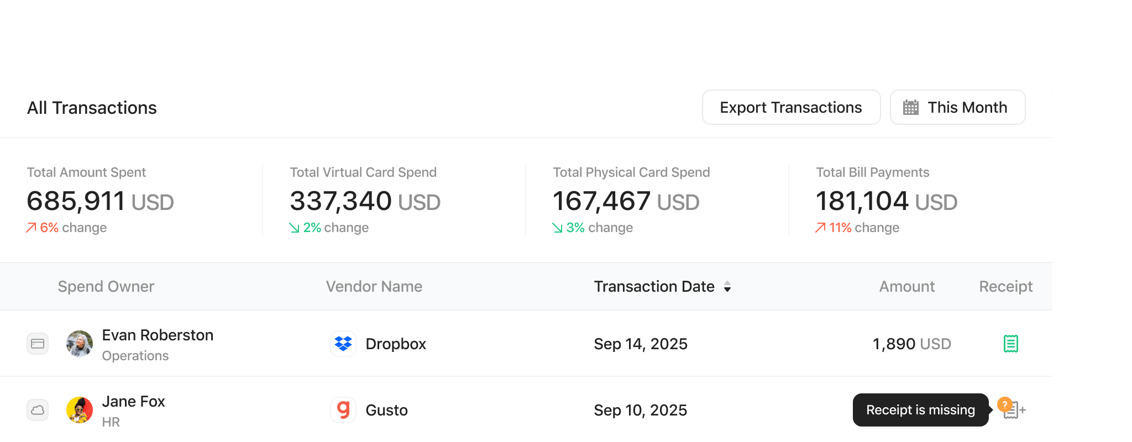Click the Amount column header

coord(906,286)
